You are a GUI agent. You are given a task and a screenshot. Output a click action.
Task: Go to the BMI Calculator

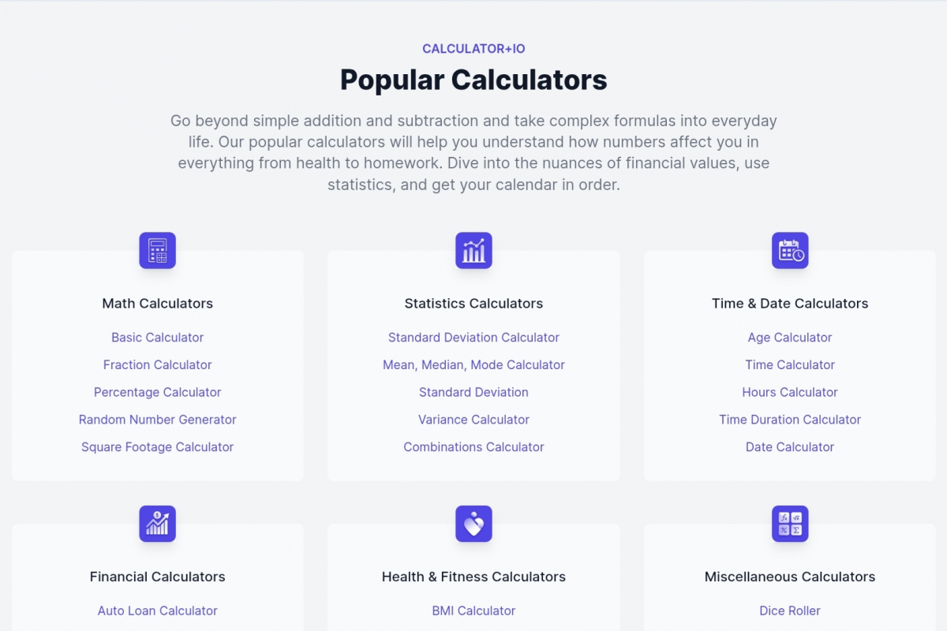473,610
